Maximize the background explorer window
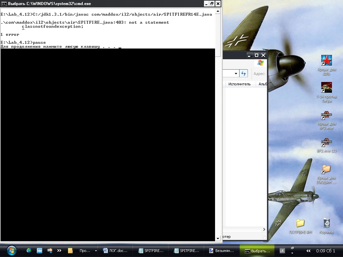This screenshot has width=343, height=257. [x=256, y=55]
